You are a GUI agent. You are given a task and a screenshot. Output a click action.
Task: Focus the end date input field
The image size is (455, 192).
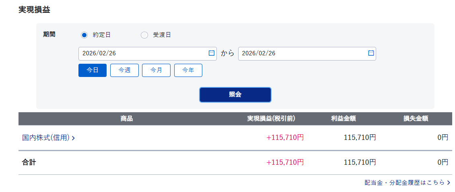coord(302,54)
